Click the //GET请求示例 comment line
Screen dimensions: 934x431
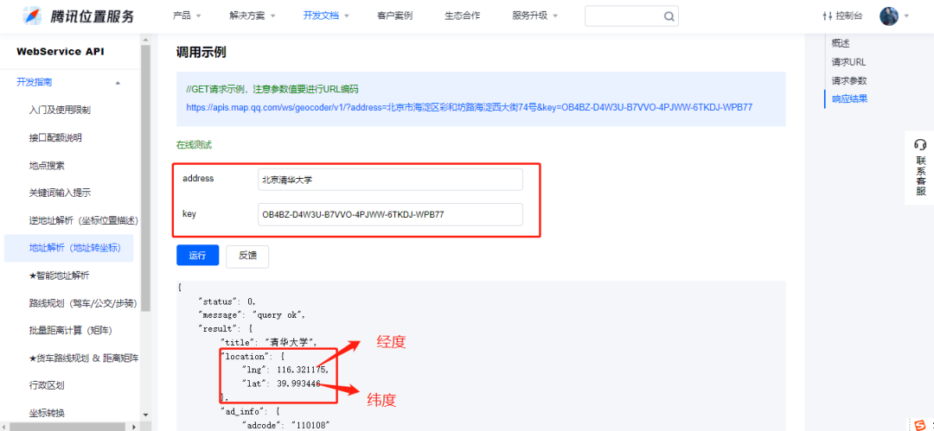point(272,89)
